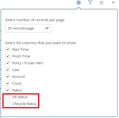119x118 pixels.
Task: Uncheck the Cloud column checkbox
Action: click(x=8, y=83)
